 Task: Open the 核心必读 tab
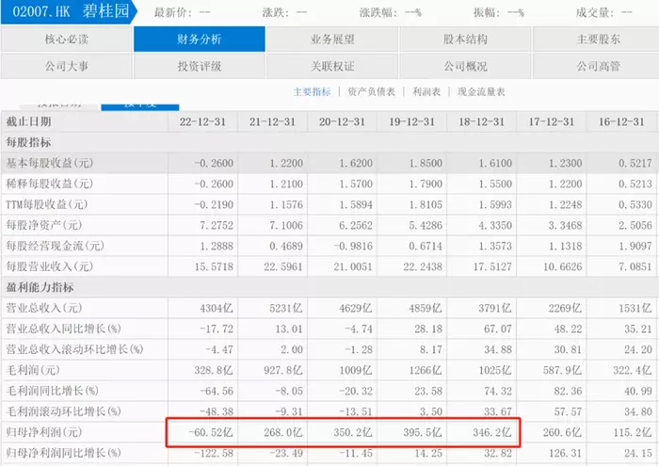(x=67, y=40)
